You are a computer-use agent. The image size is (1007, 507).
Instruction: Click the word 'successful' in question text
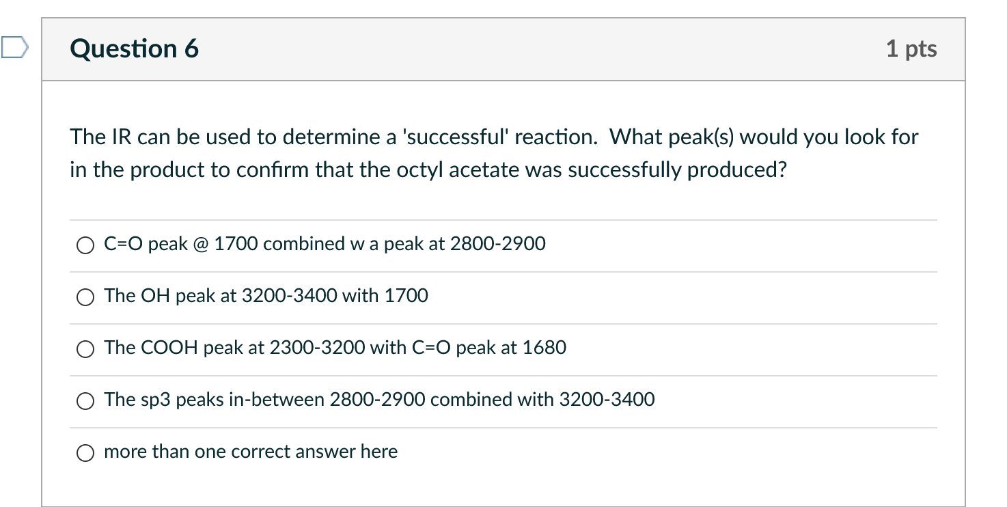point(456,137)
